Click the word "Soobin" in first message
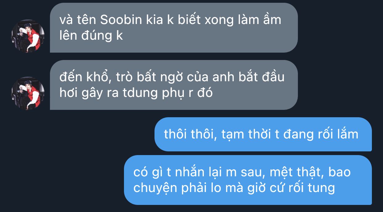Viewport: 383px width, 212px height. click(121, 20)
